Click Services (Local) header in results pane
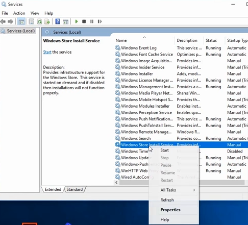The image size is (248, 225). point(67,32)
